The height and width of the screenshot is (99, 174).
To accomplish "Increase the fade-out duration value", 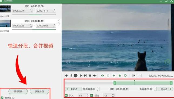I will pos(113,94).
